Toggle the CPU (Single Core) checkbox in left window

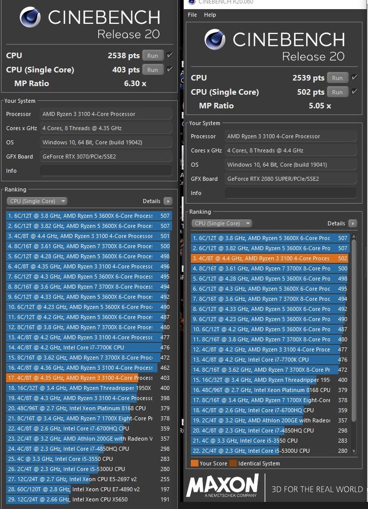tap(169, 69)
